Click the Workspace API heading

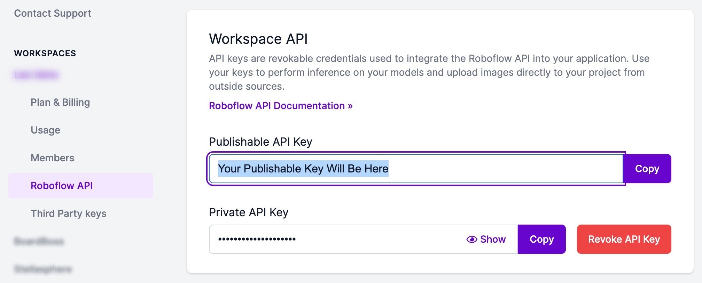pos(258,39)
